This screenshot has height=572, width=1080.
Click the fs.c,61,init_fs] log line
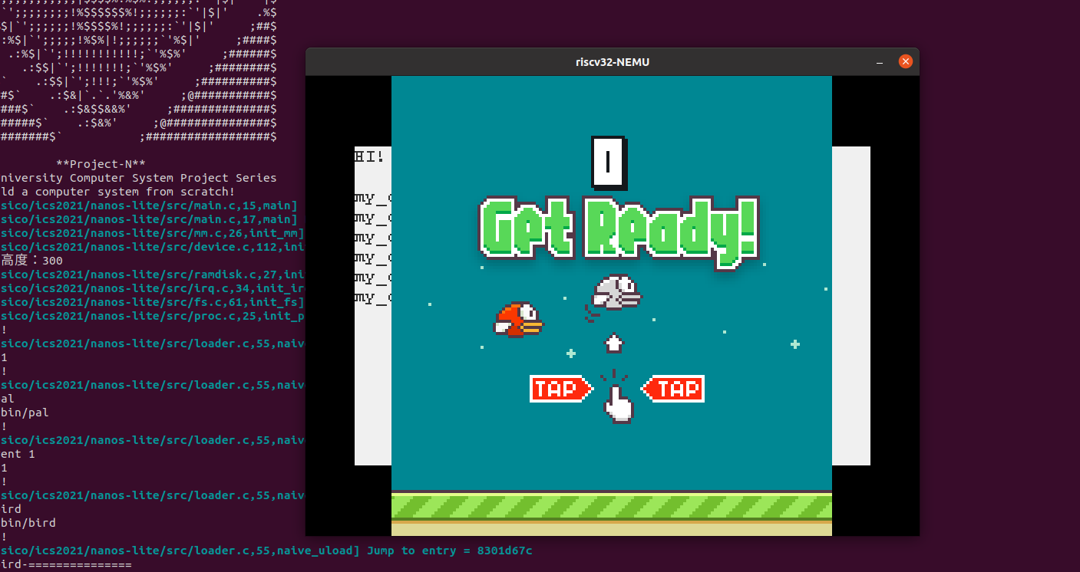click(152, 302)
